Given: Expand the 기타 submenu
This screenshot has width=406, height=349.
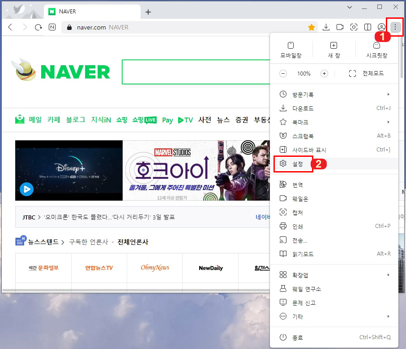Looking at the screenshot, I should (298, 317).
